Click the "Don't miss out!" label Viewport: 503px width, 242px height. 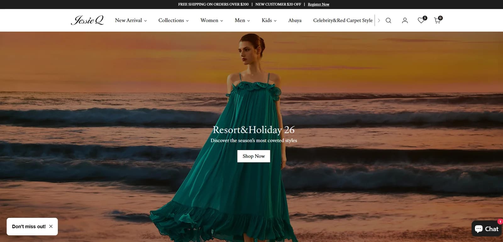click(29, 226)
